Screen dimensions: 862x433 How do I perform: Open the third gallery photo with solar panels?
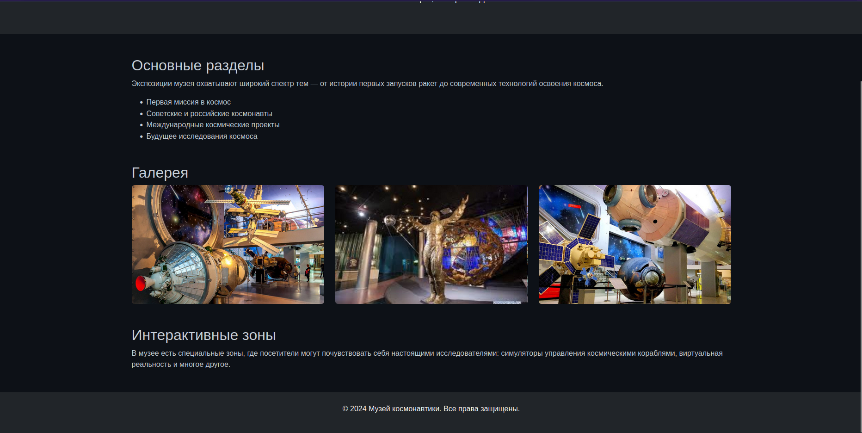click(x=634, y=244)
